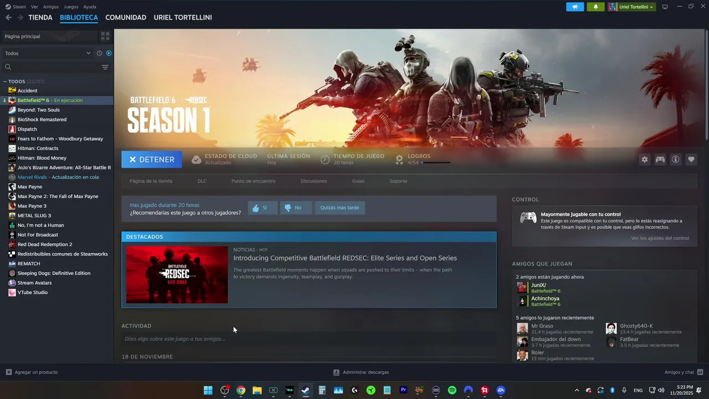
Task: Open Uriel Tortellini account dropdown
Action: coord(631,7)
